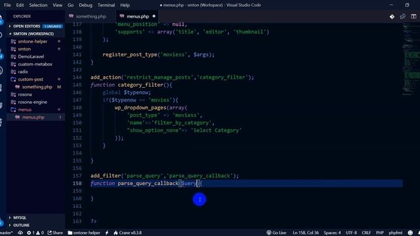This screenshot has height=236, width=420.
Task: Expand smtone-helper folder
Action: 32,41
